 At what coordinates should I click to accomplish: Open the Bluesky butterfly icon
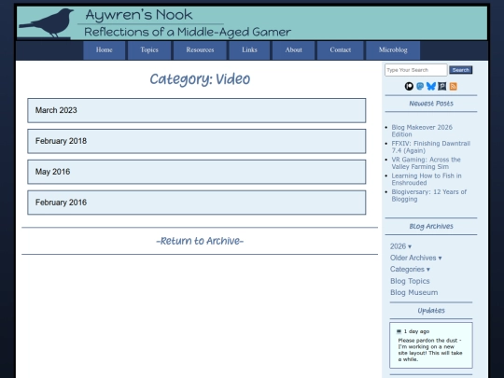[431, 86]
